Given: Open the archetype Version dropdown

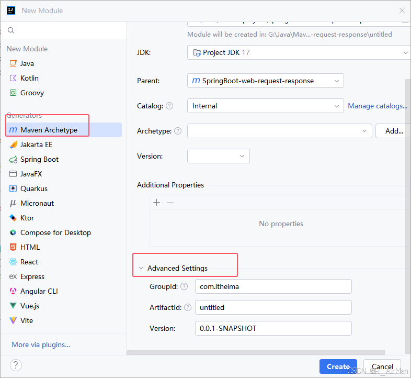Looking at the screenshot, I should (x=219, y=156).
